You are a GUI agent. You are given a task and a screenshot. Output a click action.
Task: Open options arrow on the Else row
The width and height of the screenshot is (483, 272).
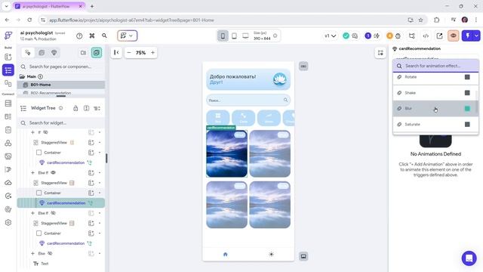tap(100, 254)
